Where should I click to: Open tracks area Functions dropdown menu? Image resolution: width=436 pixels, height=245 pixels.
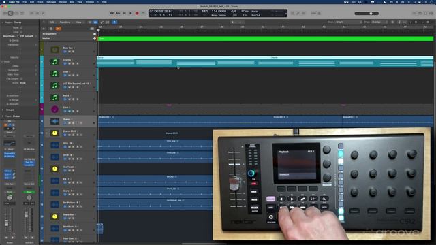coord(66,22)
